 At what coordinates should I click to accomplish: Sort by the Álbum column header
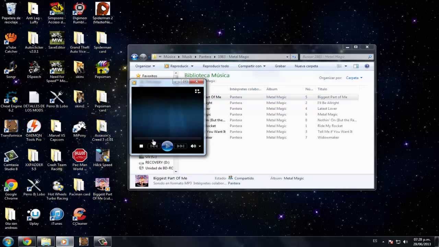(x=272, y=89)
